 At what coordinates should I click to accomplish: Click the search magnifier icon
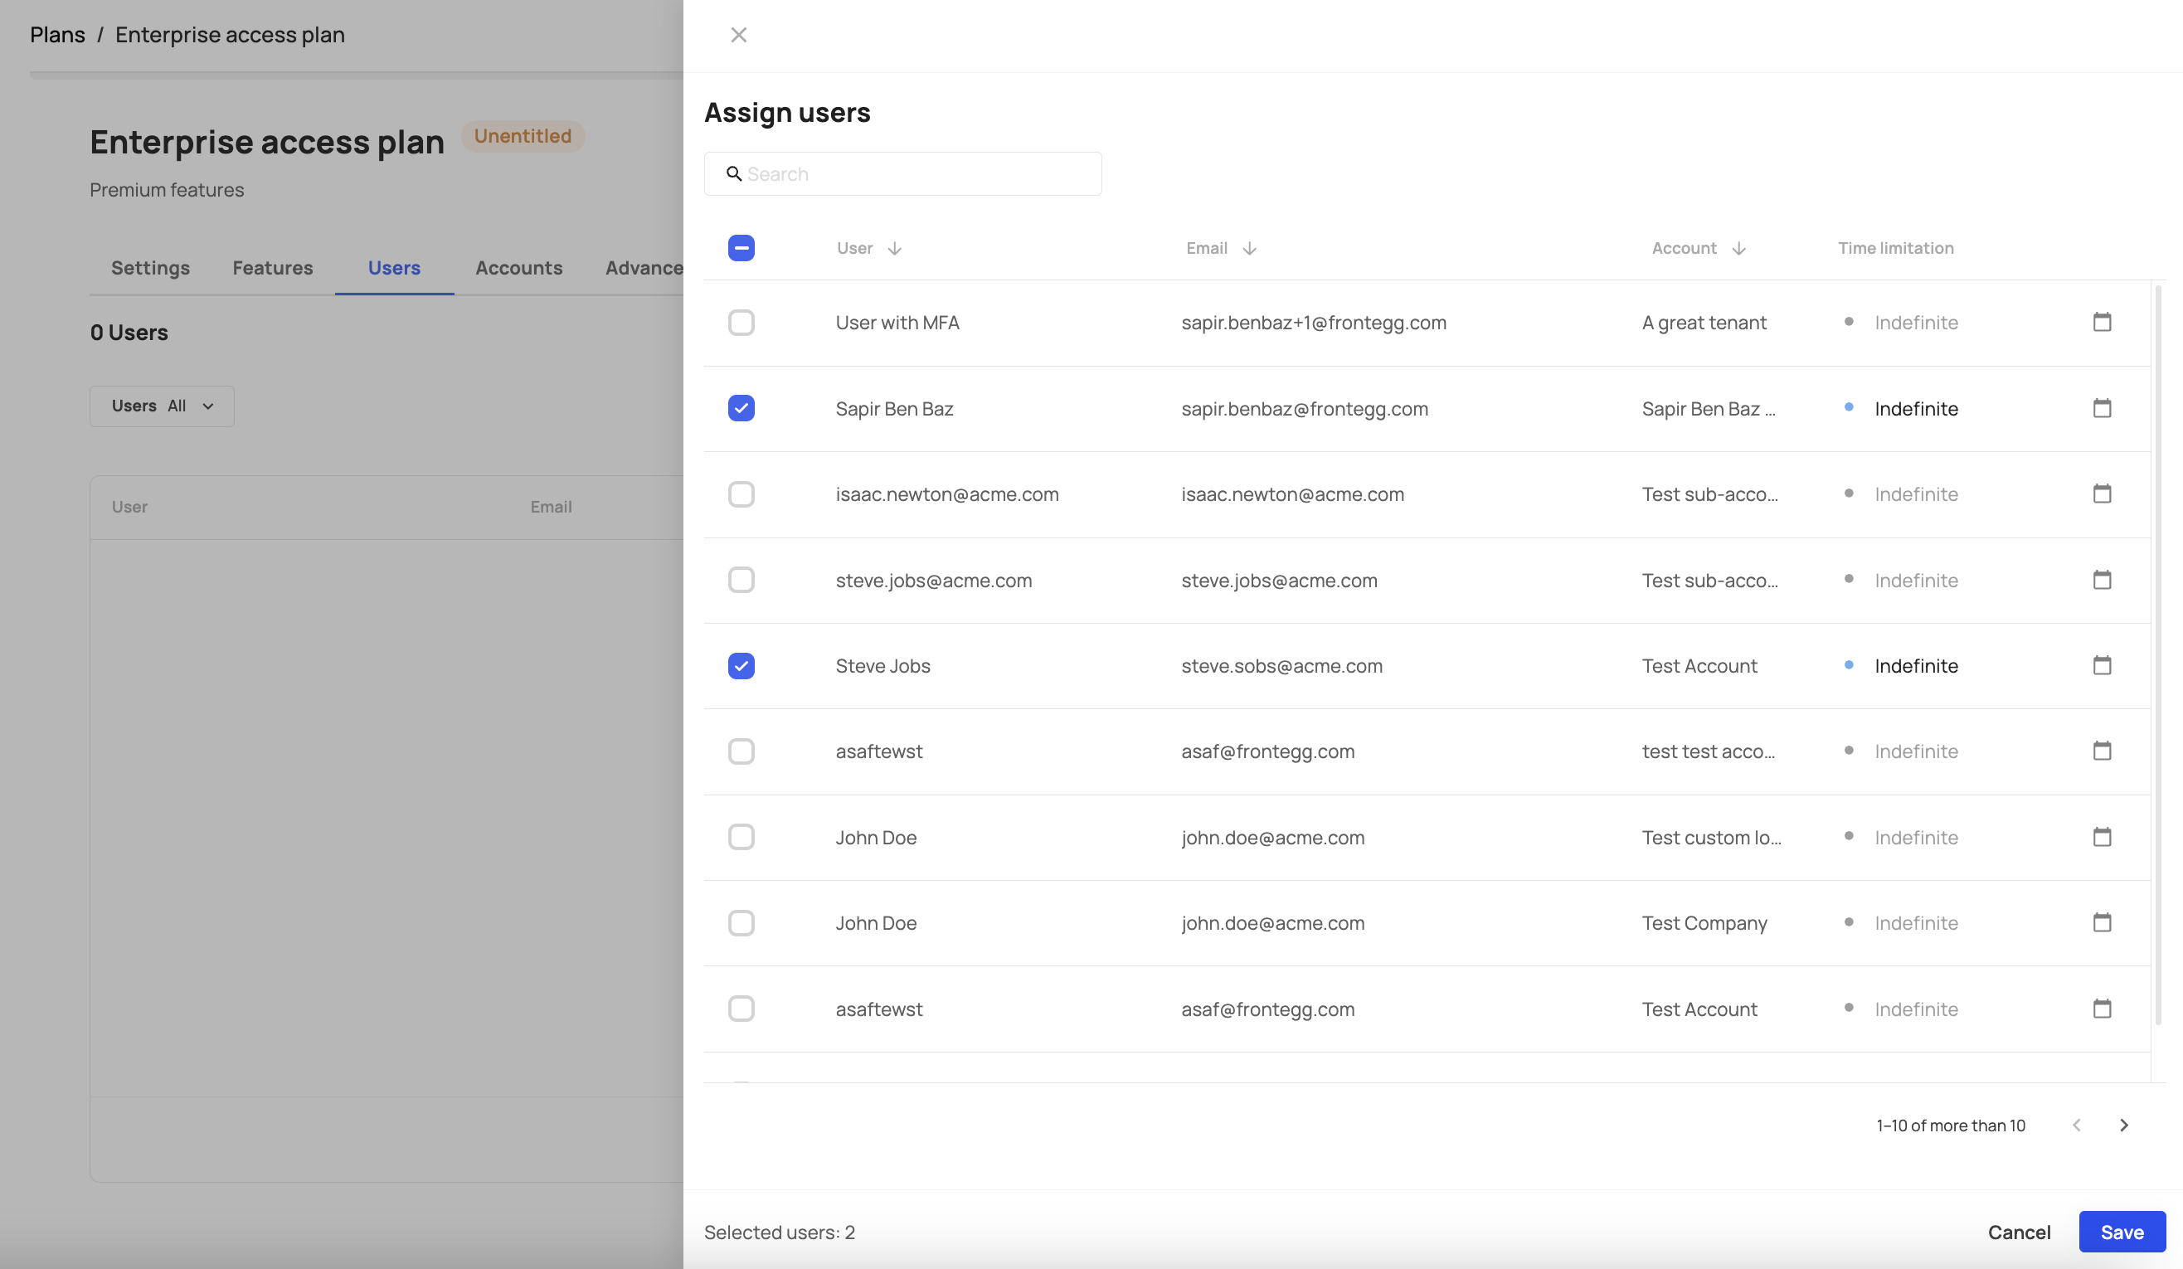coord(734,174)
